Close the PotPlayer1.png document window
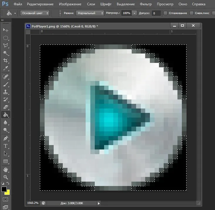This screenshot has height=210, width=215. click(193, 25)
